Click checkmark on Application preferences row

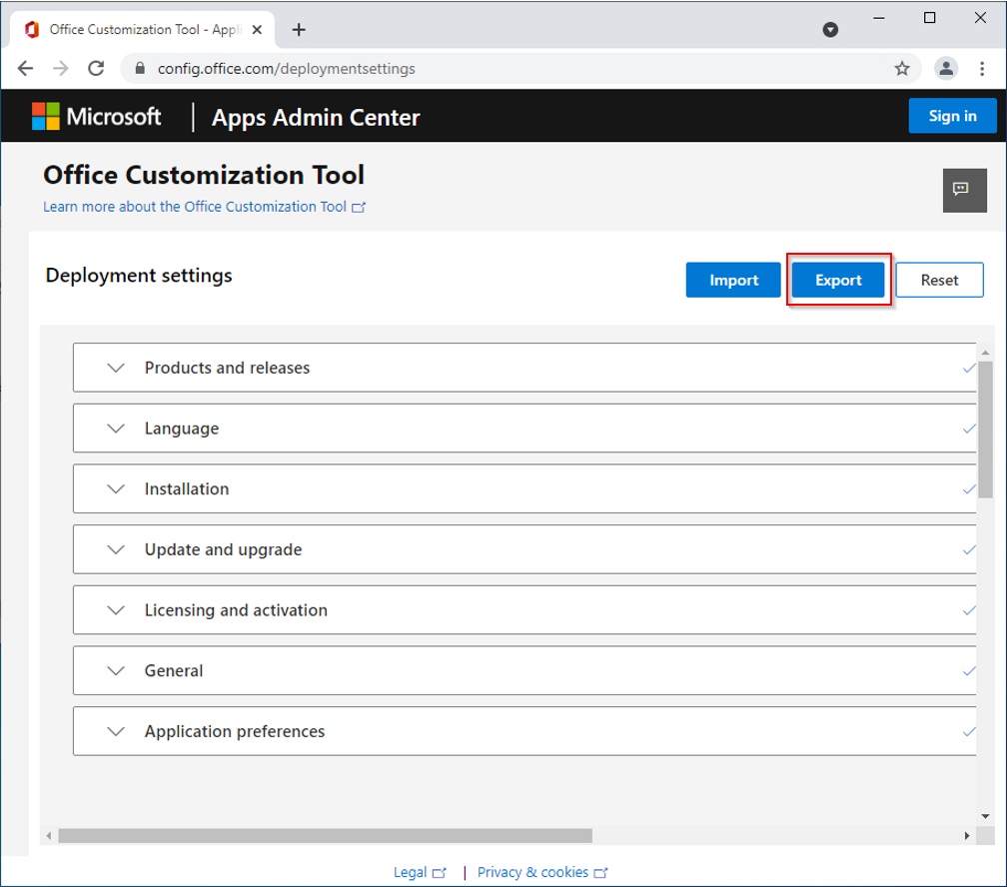(x=969, y=731)
